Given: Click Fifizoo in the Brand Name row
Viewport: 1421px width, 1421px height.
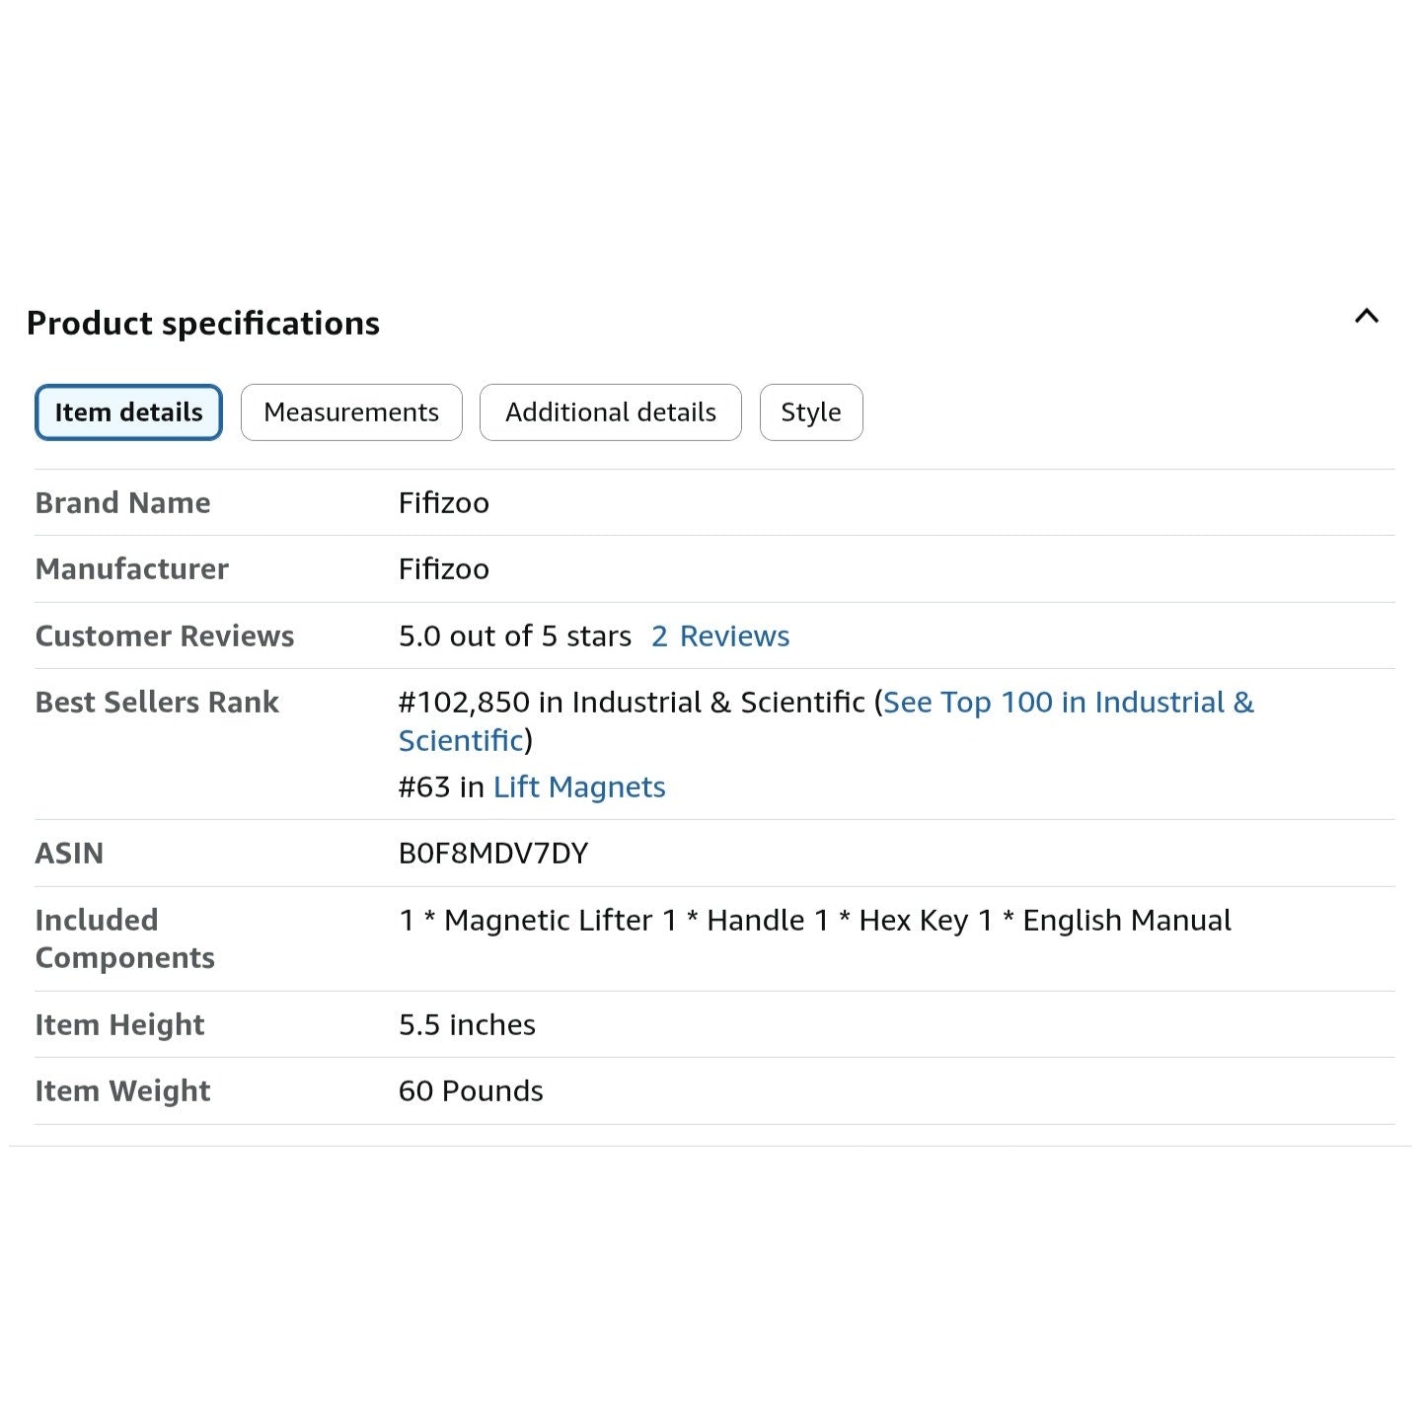Looking at the screenshot, I should pyautogui.click(x=443, y=503).
